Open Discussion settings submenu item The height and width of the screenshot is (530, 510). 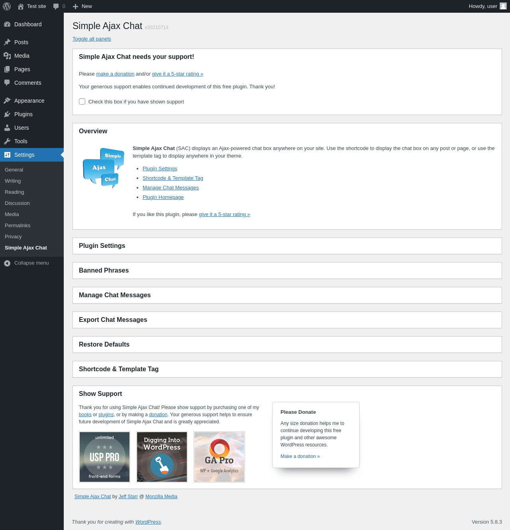[32, 203]
